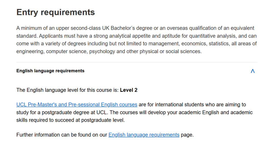Click the word "page." after the requirements link
Viewport: 276px width, 153px height.
(x=187, y=135)
